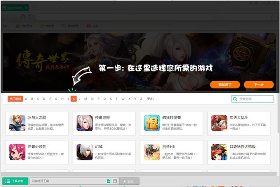Image resolution: width=280 pixels, height=187 pixels.
Task: Click the 口袋妖怪大师版 game title
Action: pos(243,146)
